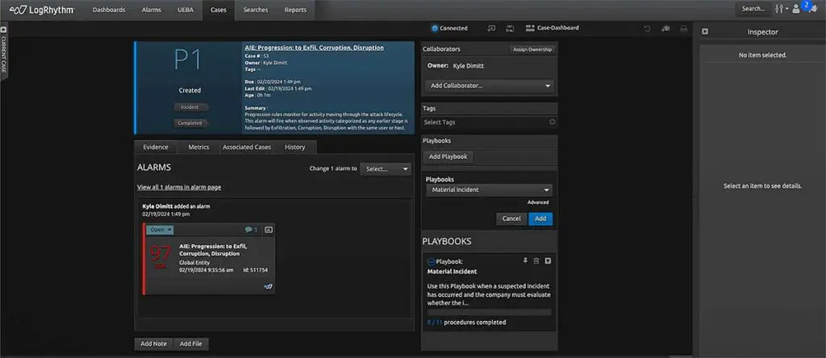Go to the UEBA section

tap(186, 10)
